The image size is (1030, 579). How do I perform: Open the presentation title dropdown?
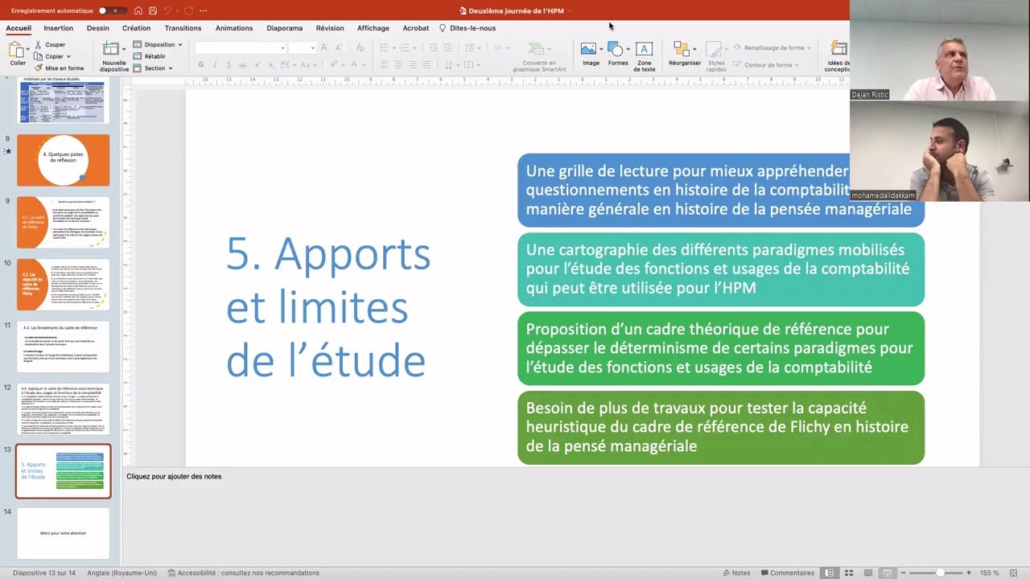[x=570, y=10]
